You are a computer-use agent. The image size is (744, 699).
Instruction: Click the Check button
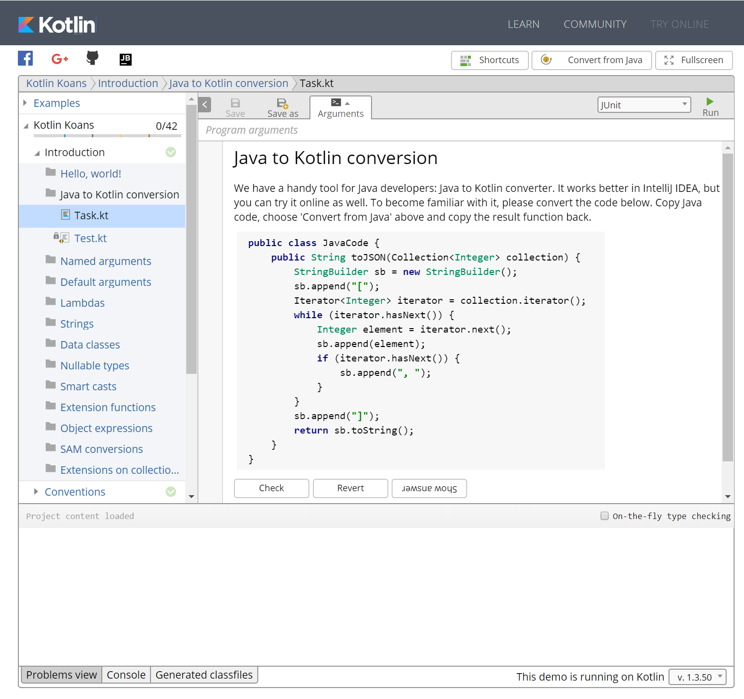click(x=272, y=488)
